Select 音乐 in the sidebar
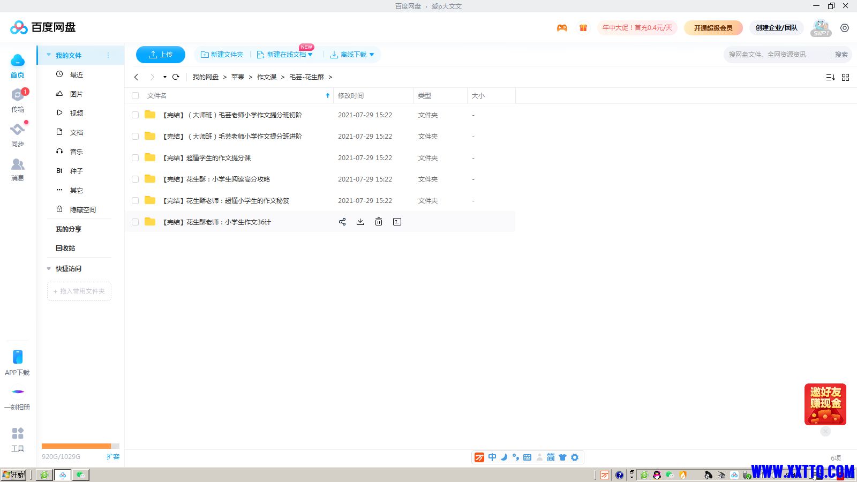The image size is (857, 482). [x=77, y=152]
